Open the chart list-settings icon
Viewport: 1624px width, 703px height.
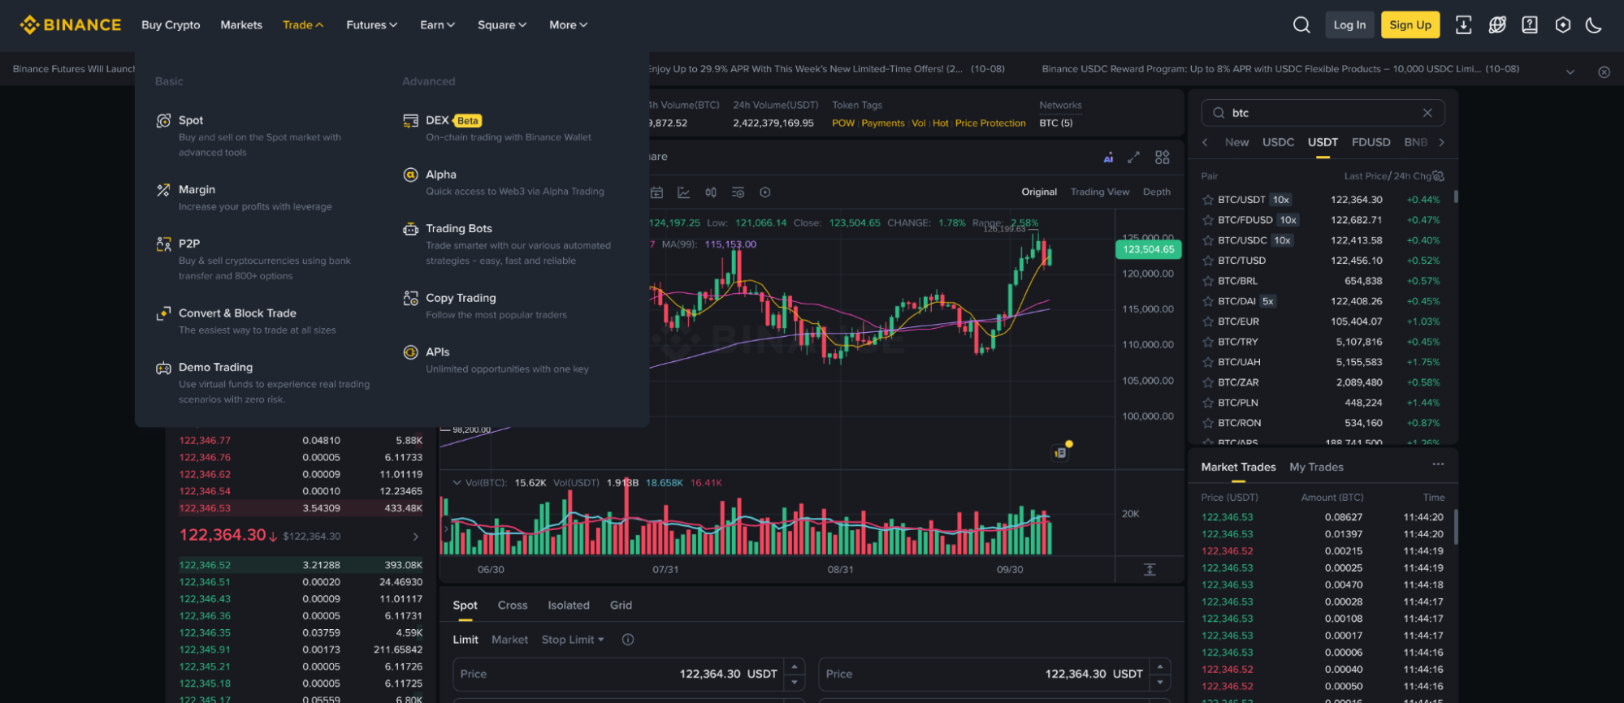pyautogui.click(x=738, y=192)
